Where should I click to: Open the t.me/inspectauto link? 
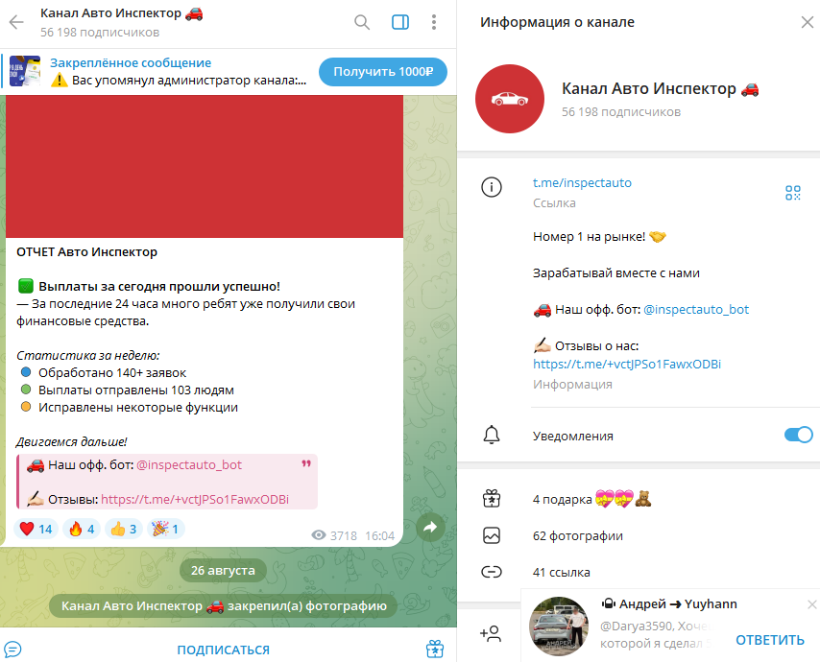click(x=582, y=183)
